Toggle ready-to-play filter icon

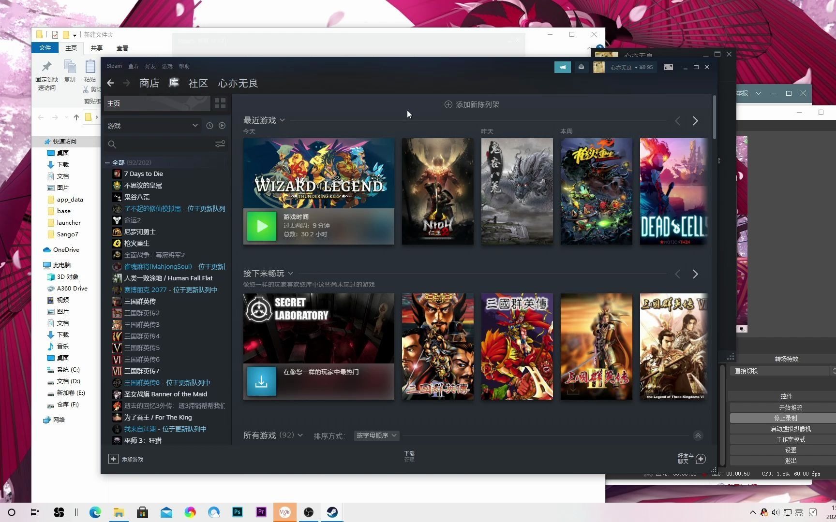pyautogui.click(x=222, y=126)
